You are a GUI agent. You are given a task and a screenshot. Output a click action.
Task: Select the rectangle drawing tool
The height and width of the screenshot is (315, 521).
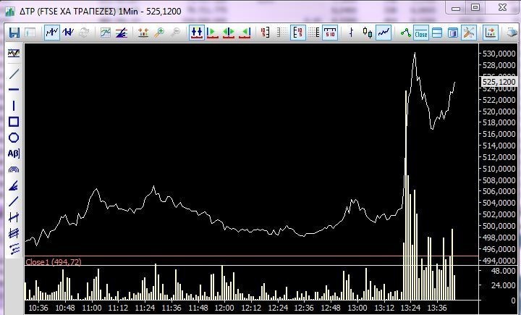(14, 122)
